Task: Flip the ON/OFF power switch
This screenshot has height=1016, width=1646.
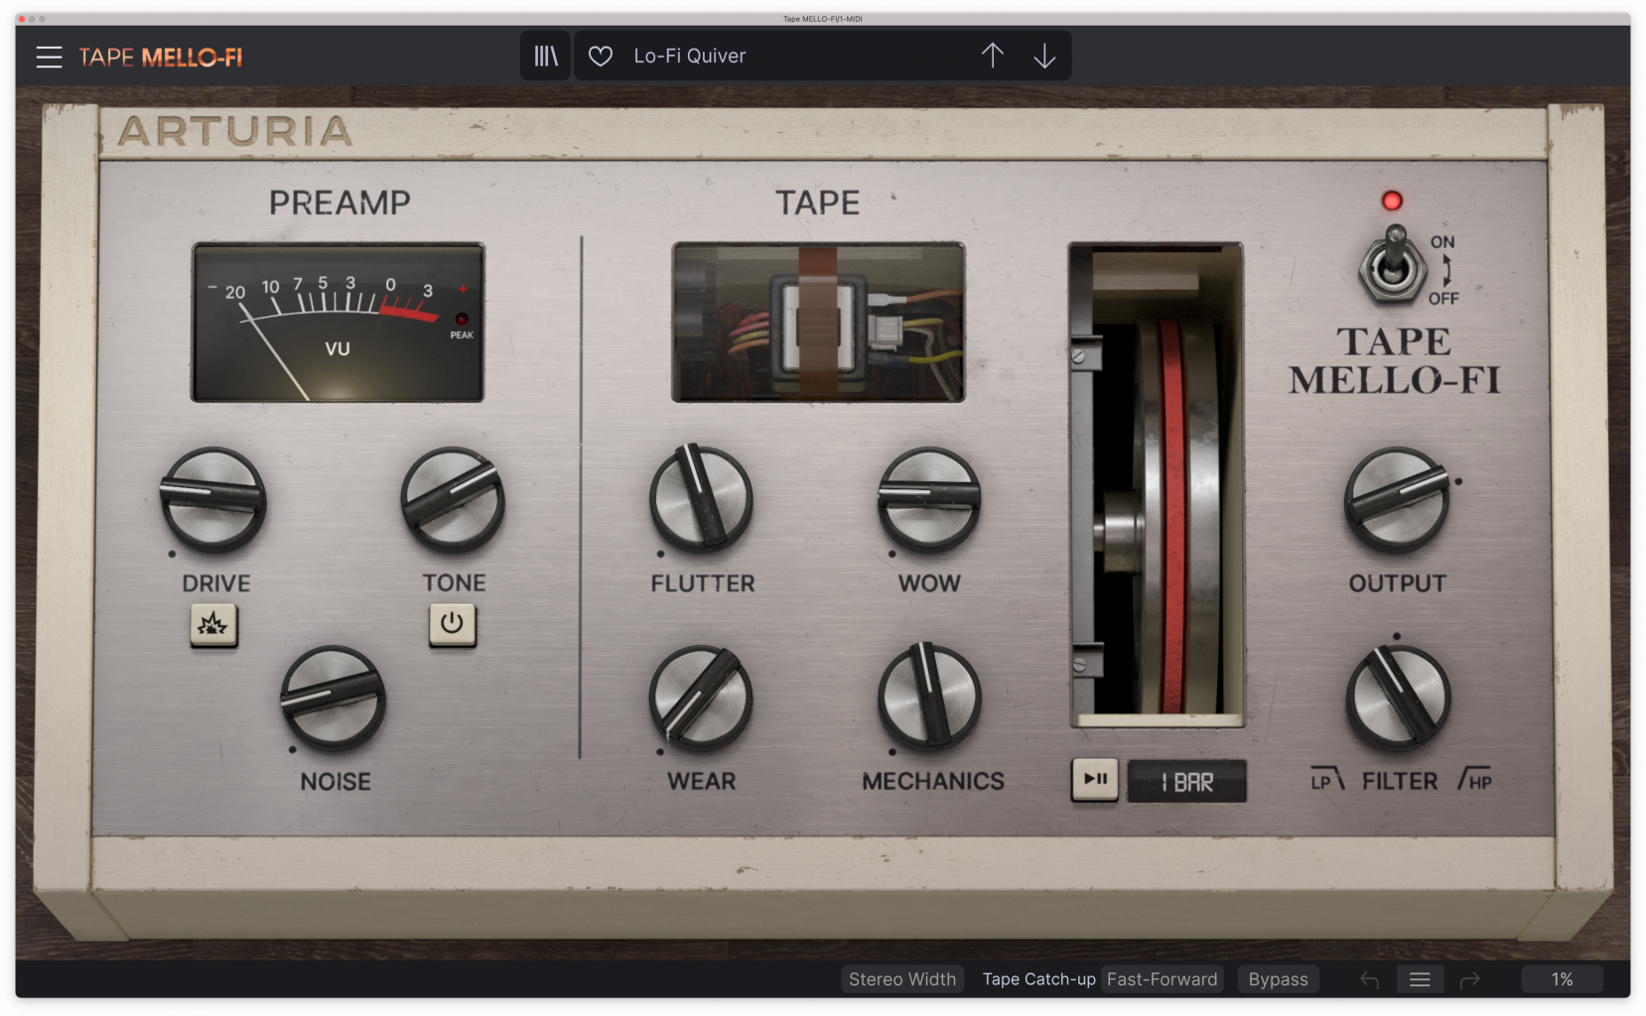Action: click(x=1393, y=266)
